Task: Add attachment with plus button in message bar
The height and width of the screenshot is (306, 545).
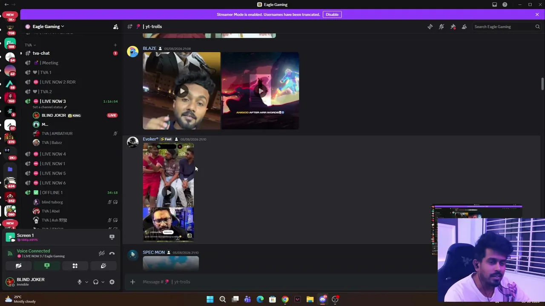Action: pos(132,282)
